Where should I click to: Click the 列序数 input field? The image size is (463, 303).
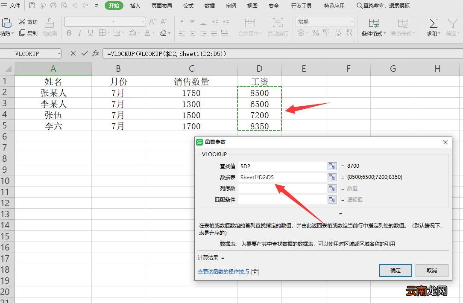(x=282, y=188)
